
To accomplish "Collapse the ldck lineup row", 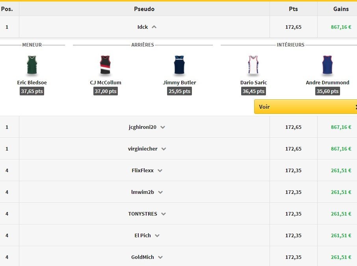I will pos(154,27).
